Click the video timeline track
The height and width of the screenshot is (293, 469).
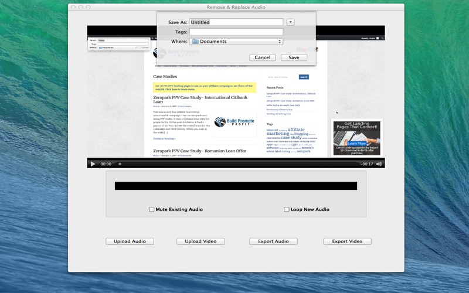click(239, 164)
